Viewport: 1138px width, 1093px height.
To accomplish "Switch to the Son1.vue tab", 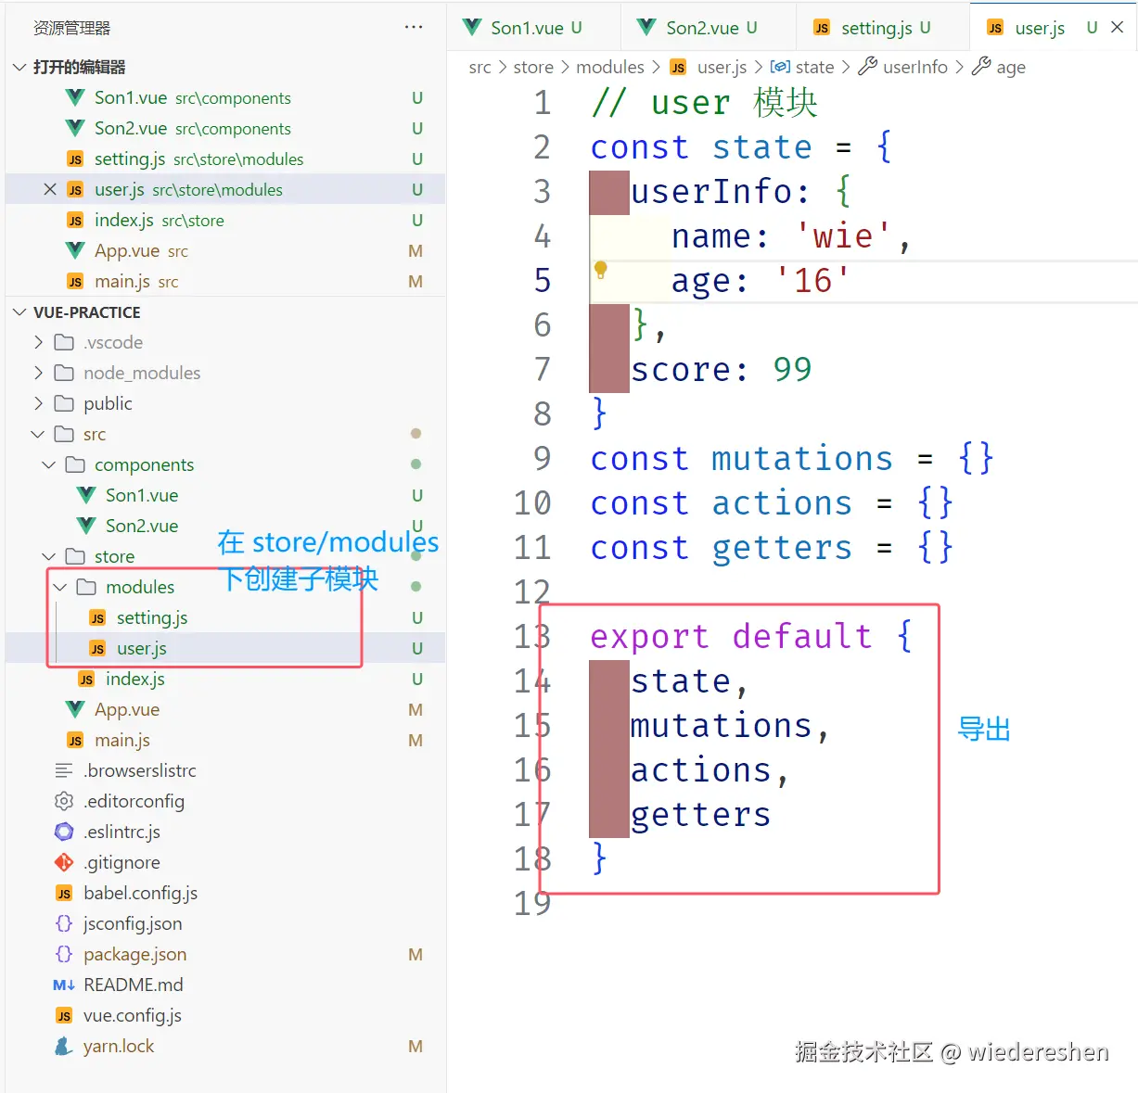I will coord(534,28).
